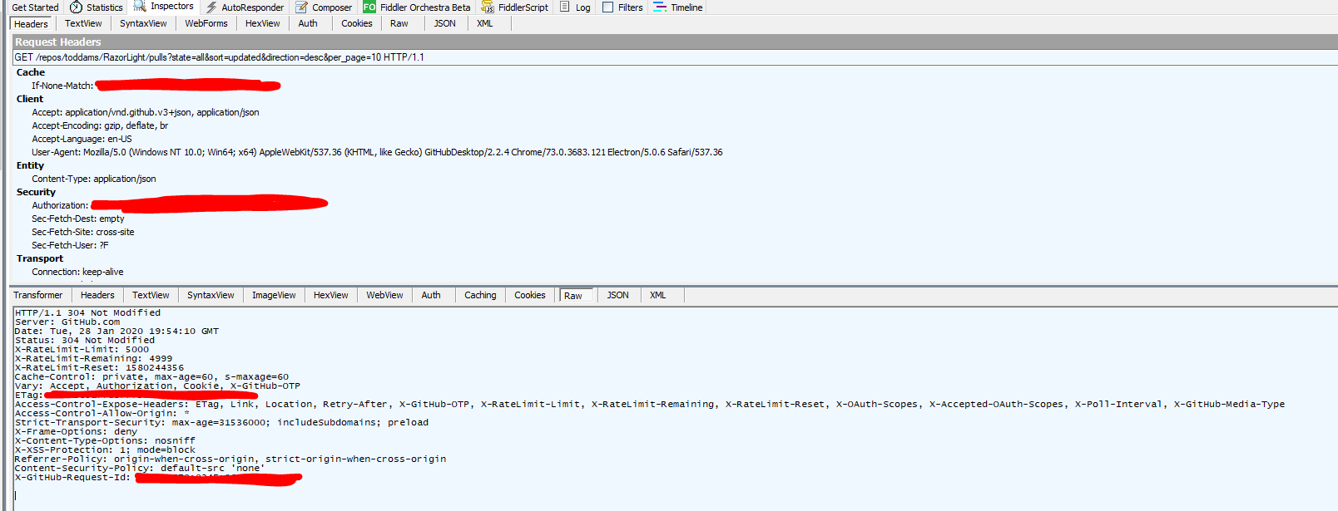Select the Accept-Language: en-US row
This screenshot has width=1338, height=511.
pos(82,139)
